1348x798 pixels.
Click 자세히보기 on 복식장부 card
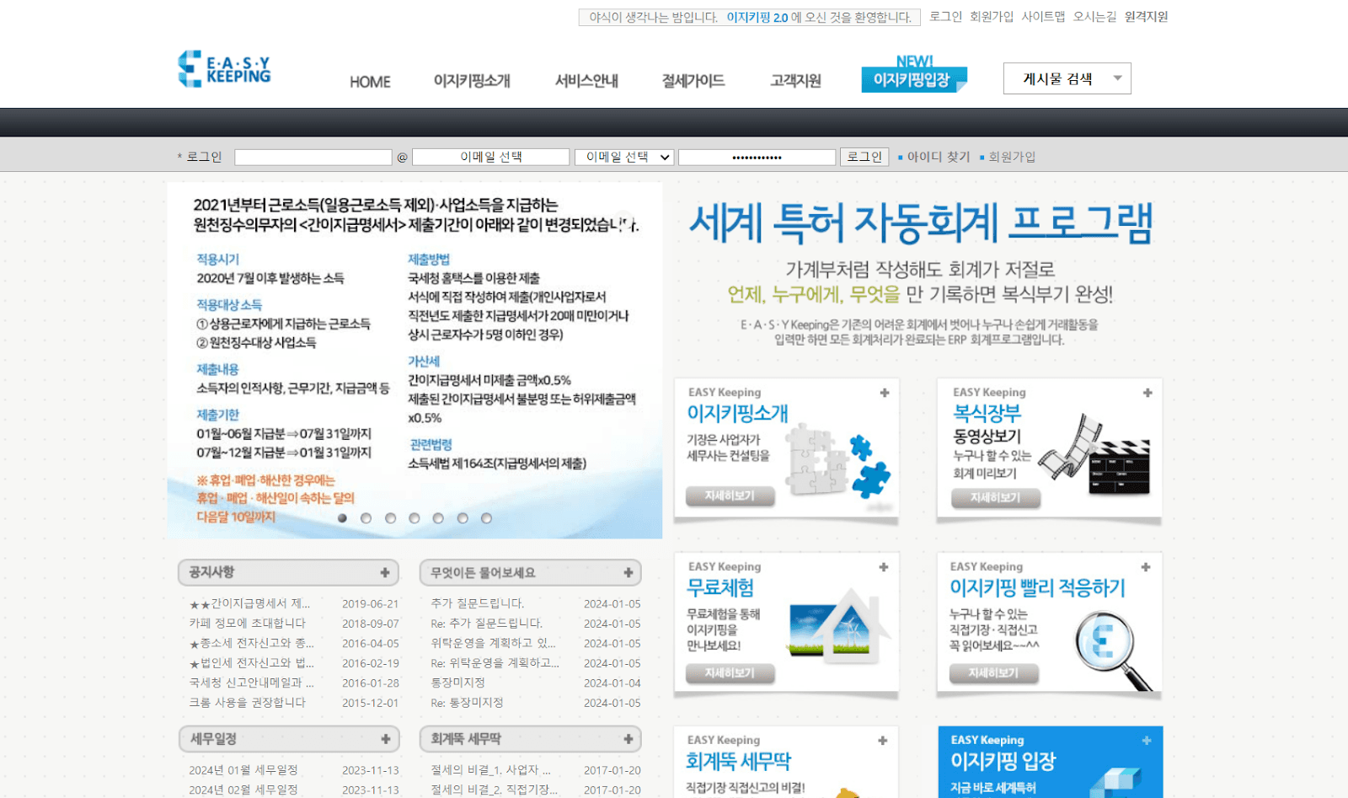pyautogui.click(x=995, y=498)
